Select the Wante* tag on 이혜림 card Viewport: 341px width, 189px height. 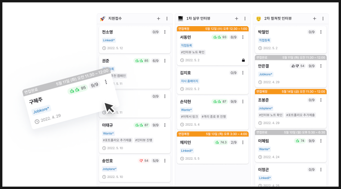pos(264,149)
